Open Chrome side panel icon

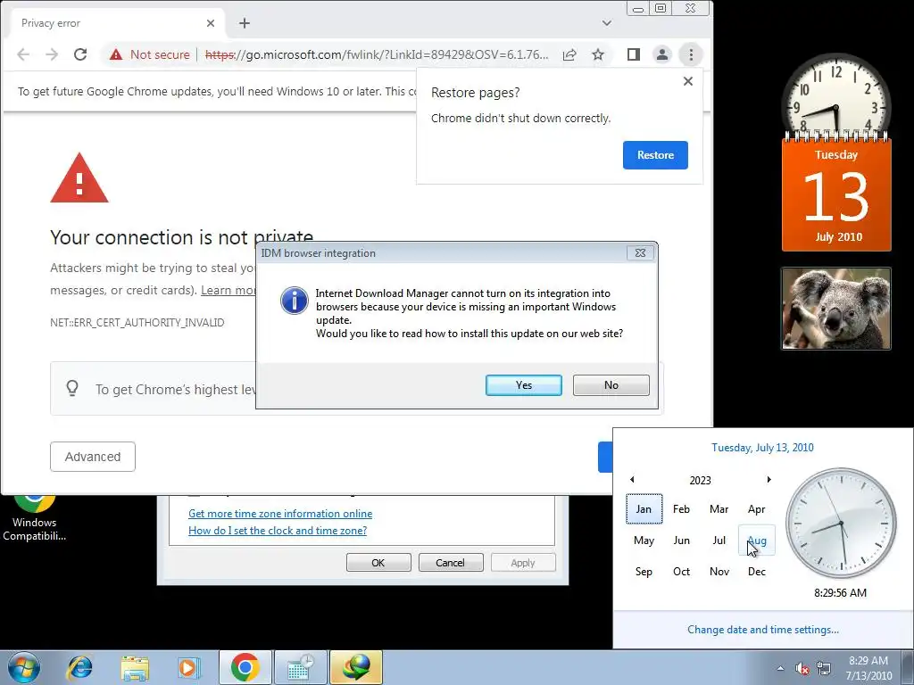click(634, 54)
